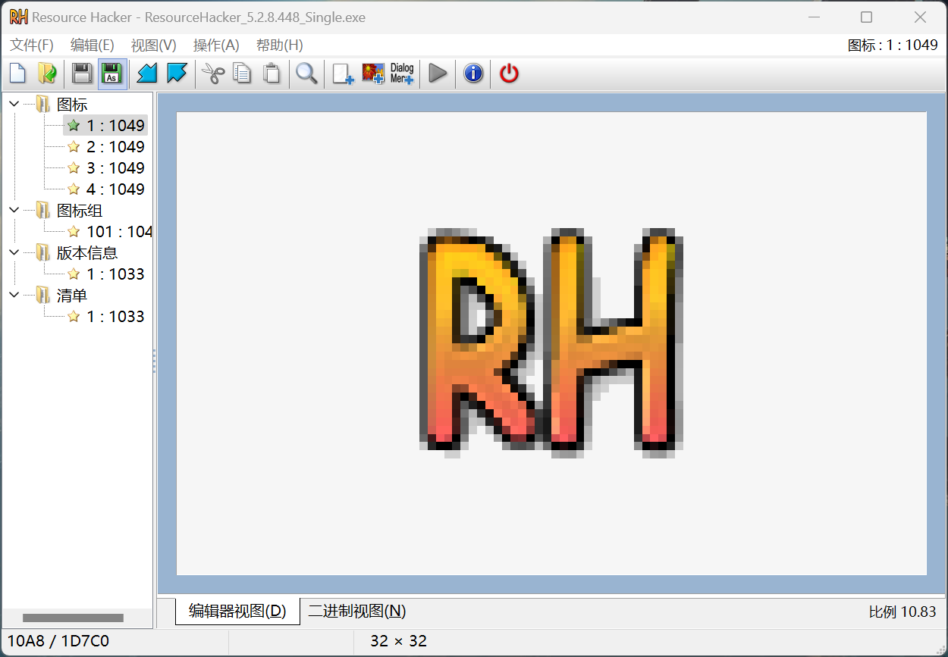This screenshot has height=657, width=948.
Task: Open the Find dialog via the magnifier icon
Action: (306, 73)
